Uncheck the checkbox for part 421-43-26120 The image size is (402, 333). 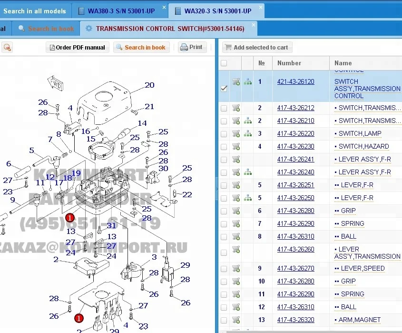pos(224,89)
